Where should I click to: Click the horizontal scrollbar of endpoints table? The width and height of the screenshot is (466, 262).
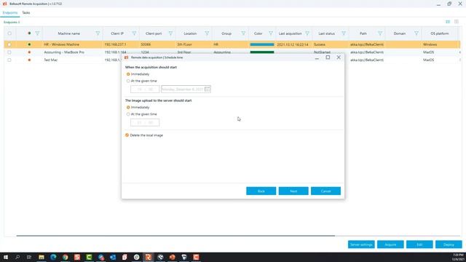click(175, 236)
